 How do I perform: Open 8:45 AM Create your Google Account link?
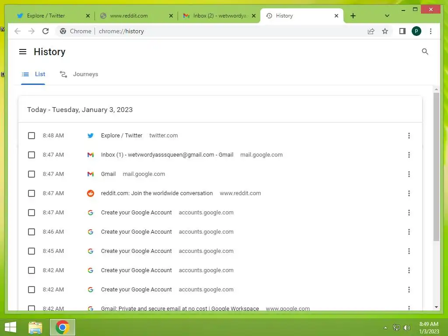tap(136, 251)
